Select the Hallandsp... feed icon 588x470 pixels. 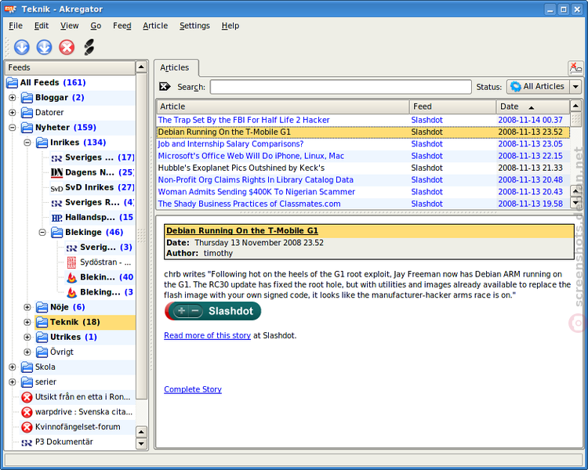56,218
